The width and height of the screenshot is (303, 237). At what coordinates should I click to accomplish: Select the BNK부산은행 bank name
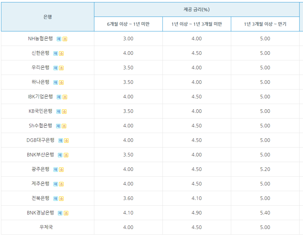tap(40, 154)
